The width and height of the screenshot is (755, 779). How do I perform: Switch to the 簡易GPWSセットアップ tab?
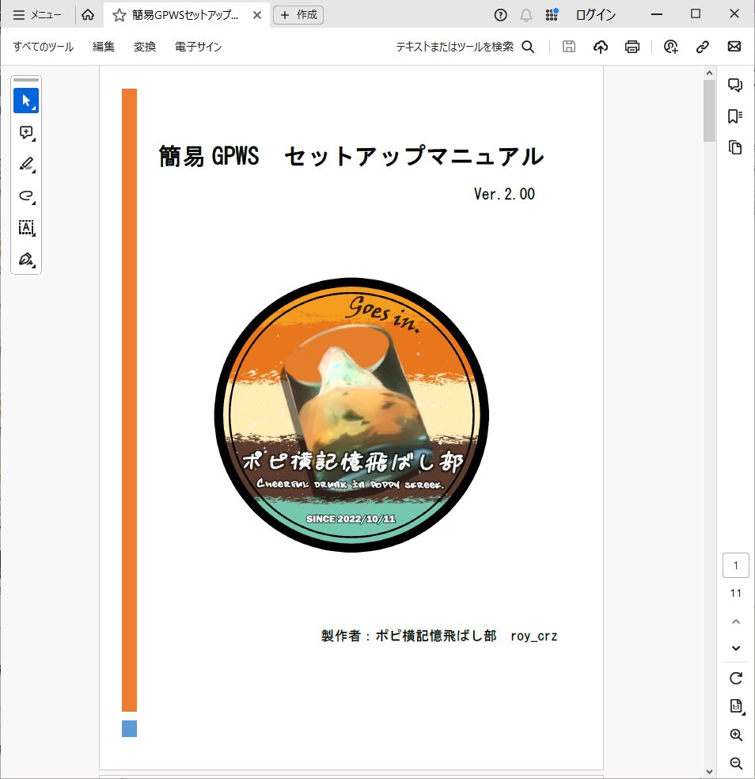[x=184, y=15]
